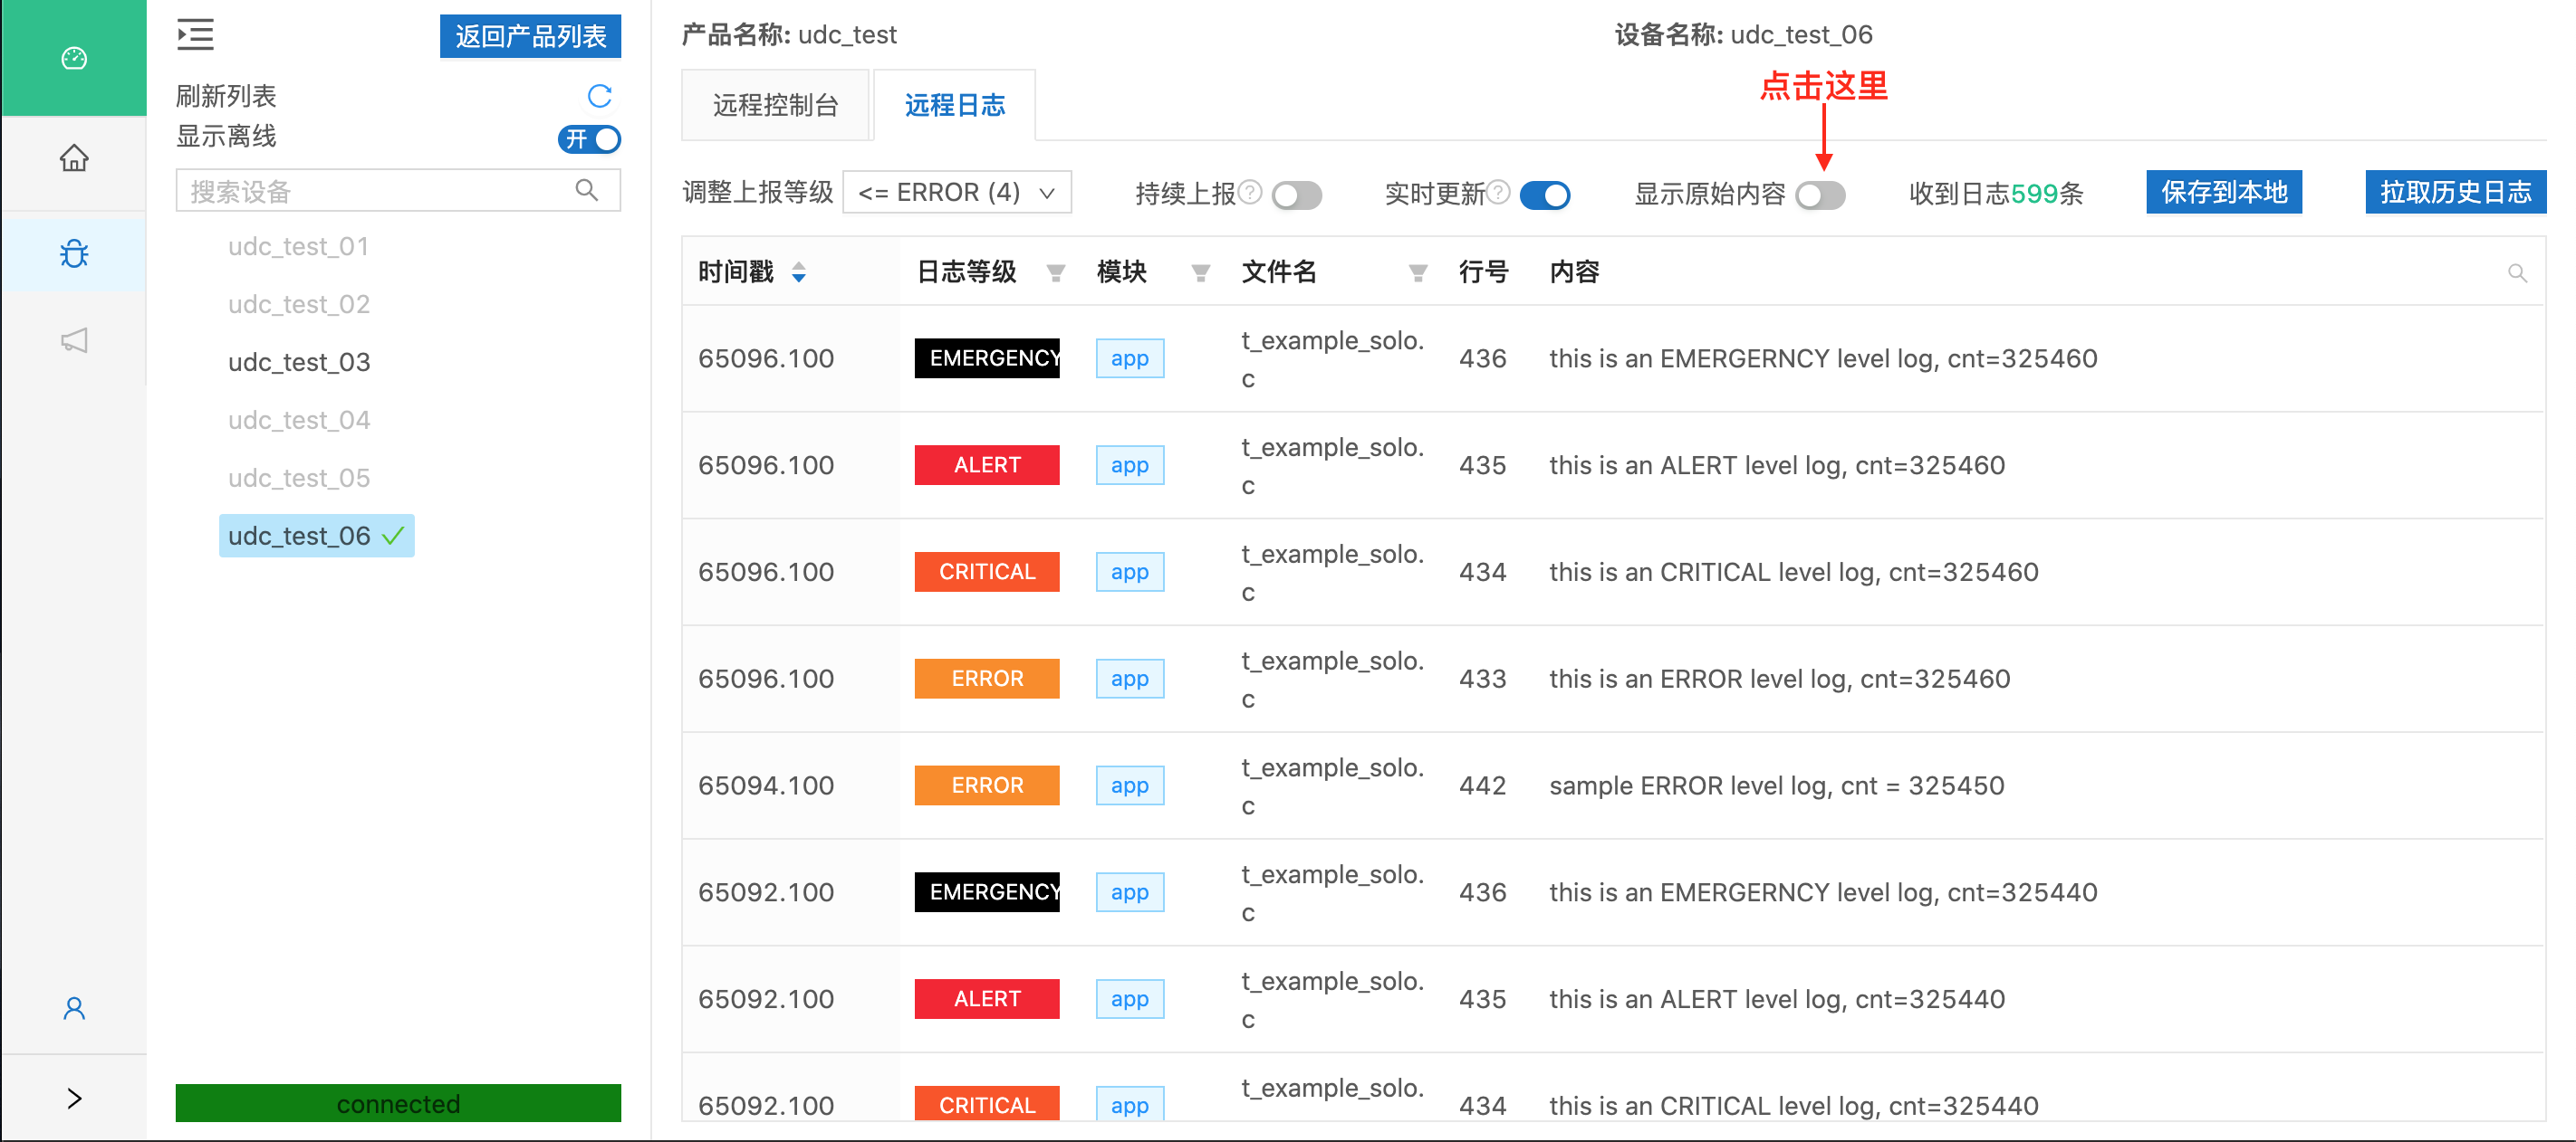Click the help icon beside 持续上报
Viewport: 2576px width, 1142px height.
(x=1250, y=192)
